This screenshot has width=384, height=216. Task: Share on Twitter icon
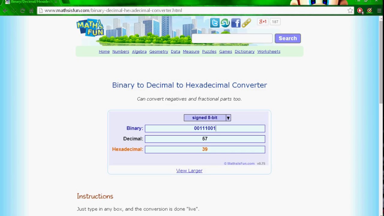pyautogui.click(x=215, y=23)
